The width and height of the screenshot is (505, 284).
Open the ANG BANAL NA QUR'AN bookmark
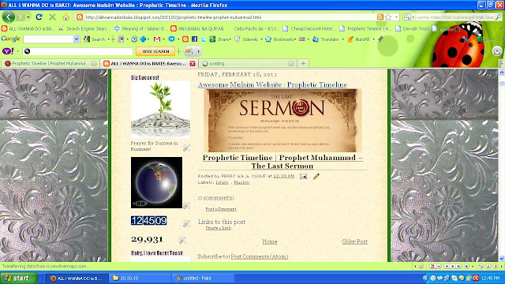point(197,28)
